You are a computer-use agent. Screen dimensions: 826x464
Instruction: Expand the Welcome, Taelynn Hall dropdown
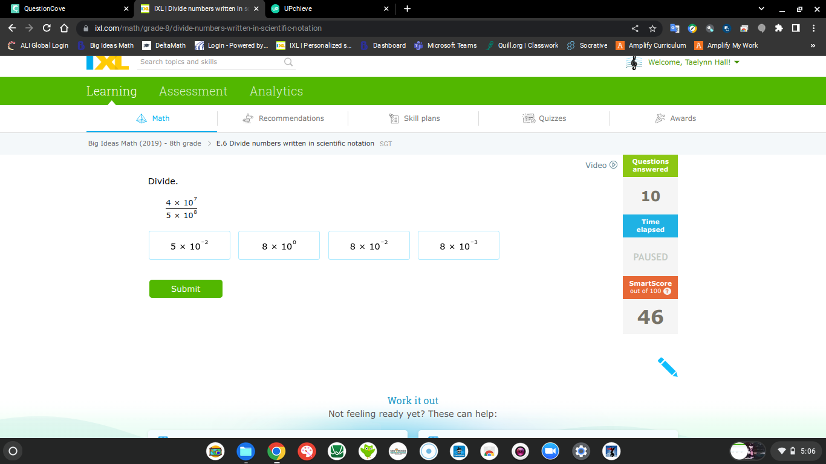pos(737,62)
